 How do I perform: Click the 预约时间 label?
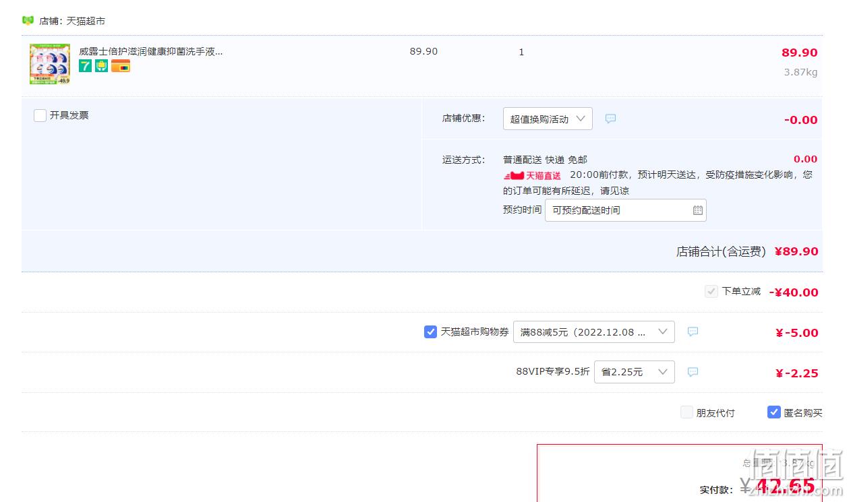click(522, 210)
